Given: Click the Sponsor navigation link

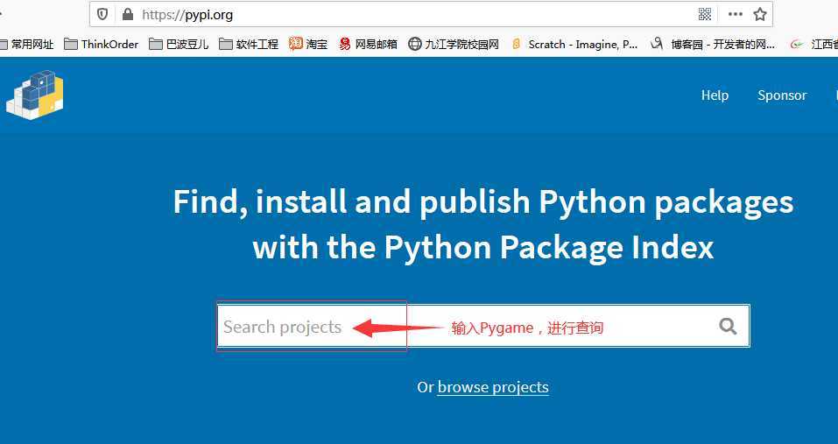Looking at the screenshot, I should point(783,95).
